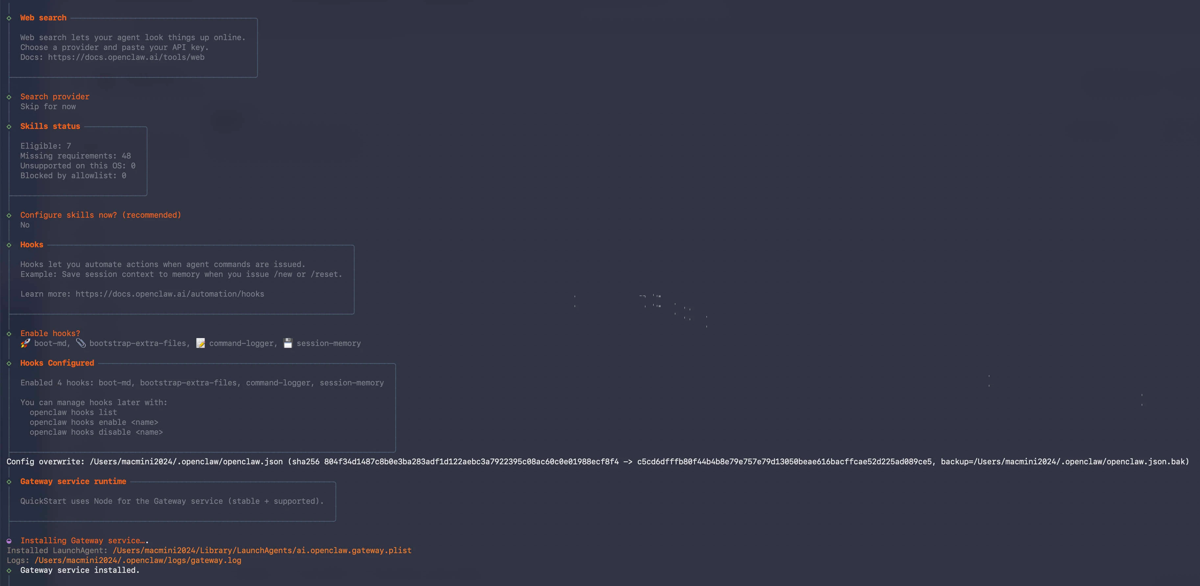The width and height of the screenshot is (1200, 586).
Task: Open the docs.openclaw.ai/automation/hooks link
Action: pos(170,294)
